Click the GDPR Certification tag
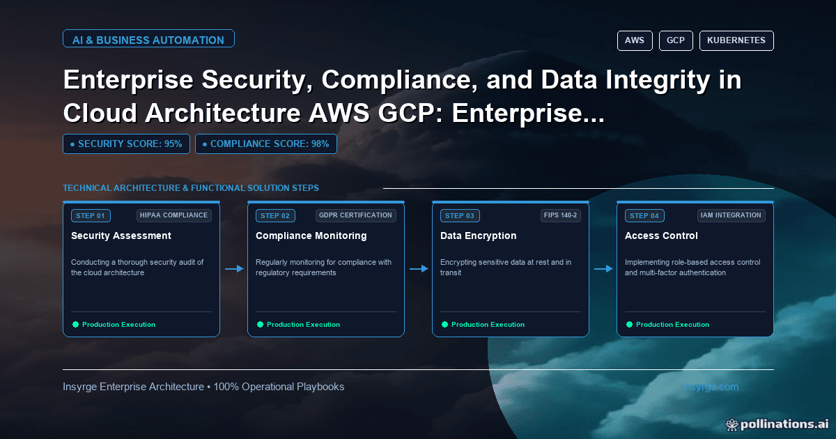The width and height of the screenshot is (836, 439). [356, 215]
